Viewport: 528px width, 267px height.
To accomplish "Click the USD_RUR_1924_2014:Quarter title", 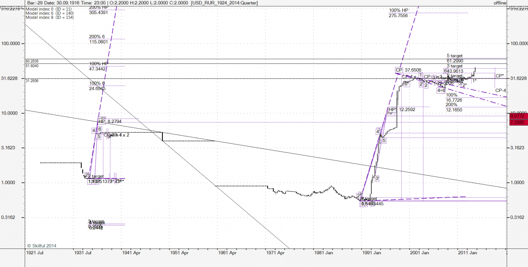I will coord(224,3).
